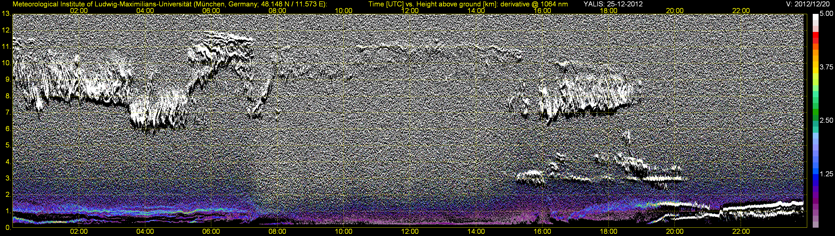Click the 0 km height axis label

pos(8,228)
